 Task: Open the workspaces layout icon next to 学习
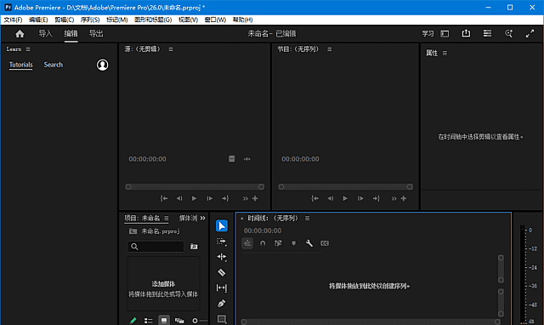pos(445,34)
